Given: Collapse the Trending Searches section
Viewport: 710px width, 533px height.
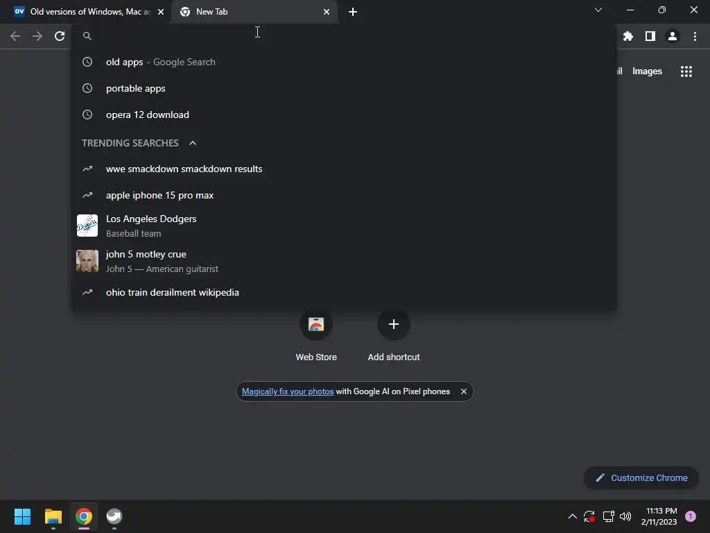Looking at the screenshot, I should [x=193, y=143].
